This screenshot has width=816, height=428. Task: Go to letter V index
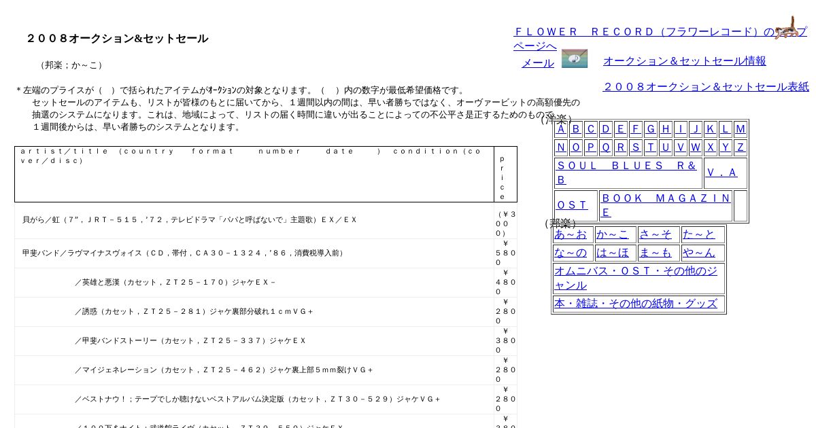[x=681, y=147]
